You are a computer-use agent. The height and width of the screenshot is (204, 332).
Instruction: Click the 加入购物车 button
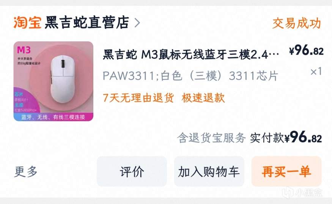click(209, 171)
